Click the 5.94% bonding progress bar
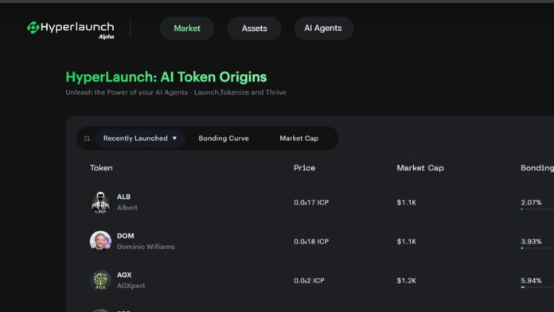 pyautogui.click(x=537, y=287)
